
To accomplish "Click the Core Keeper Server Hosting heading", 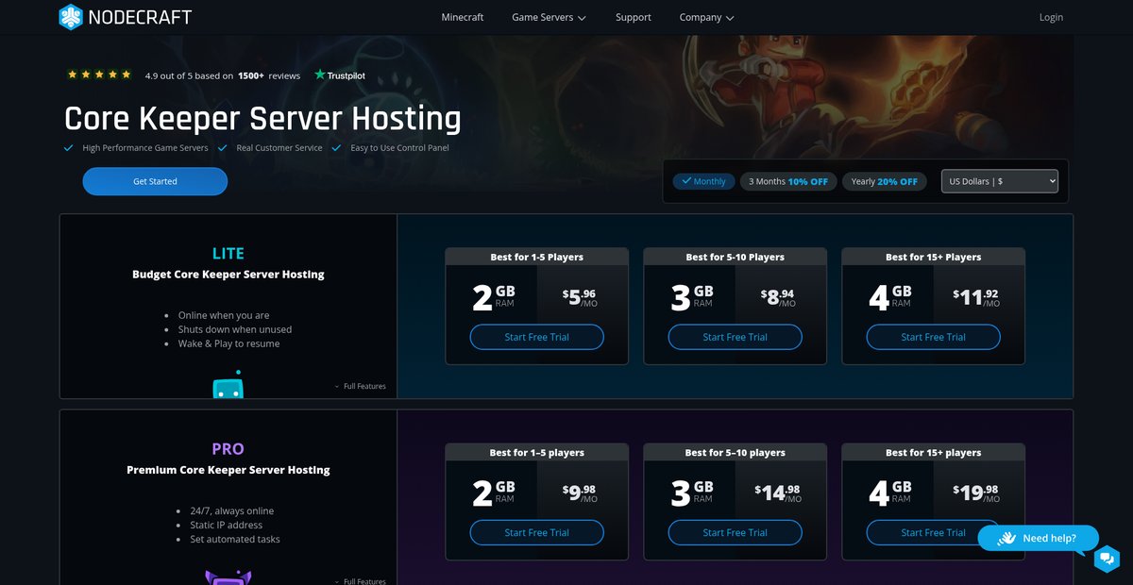I will [262, 119].
